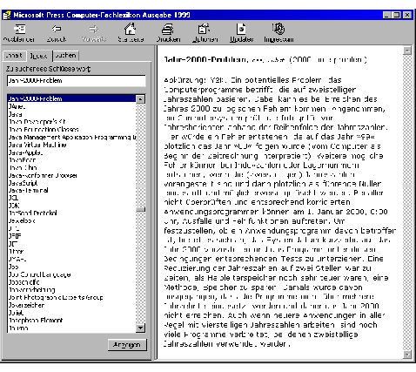
Task: Select the Index tab
Action: [38, 56]
